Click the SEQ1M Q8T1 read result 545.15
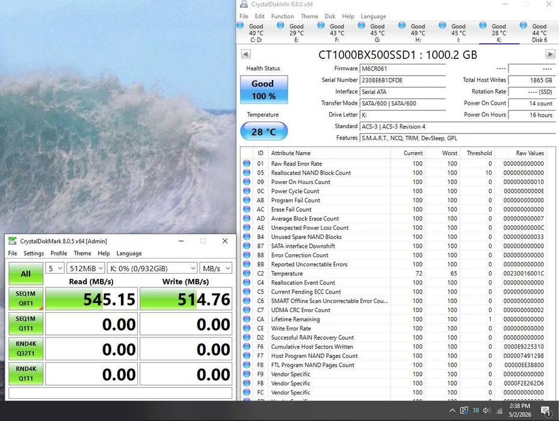 pos(91,299)
